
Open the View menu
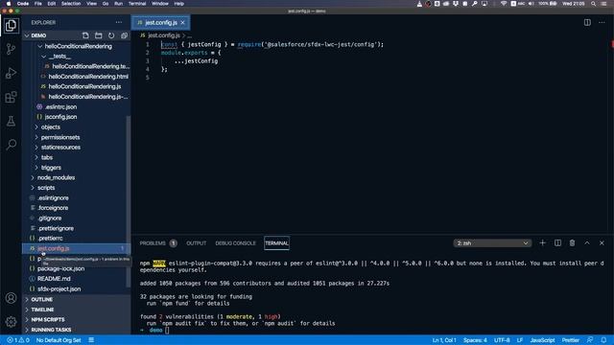click(x=92, y=4)
